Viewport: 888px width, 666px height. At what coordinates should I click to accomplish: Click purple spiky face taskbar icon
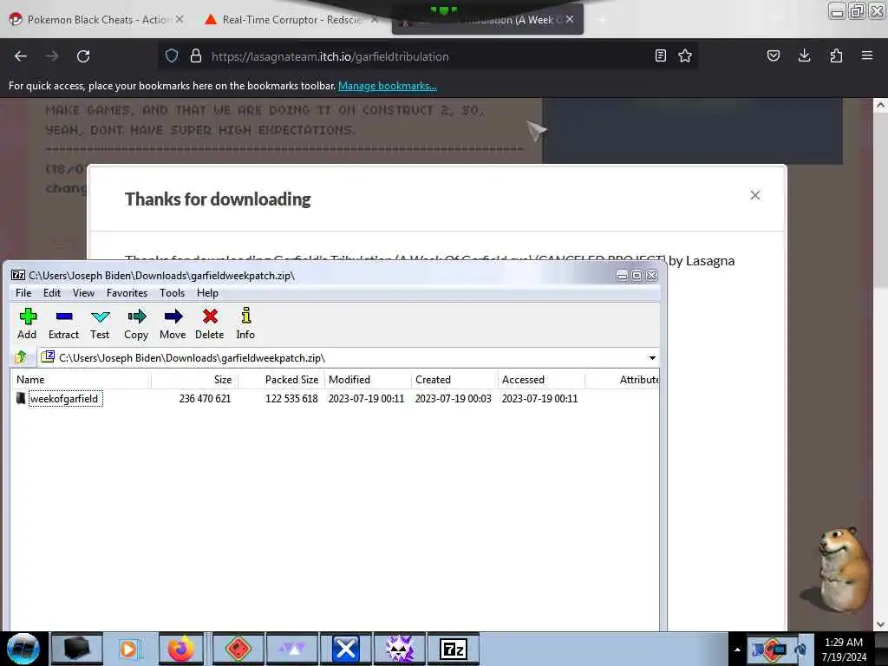click(399, 649)
